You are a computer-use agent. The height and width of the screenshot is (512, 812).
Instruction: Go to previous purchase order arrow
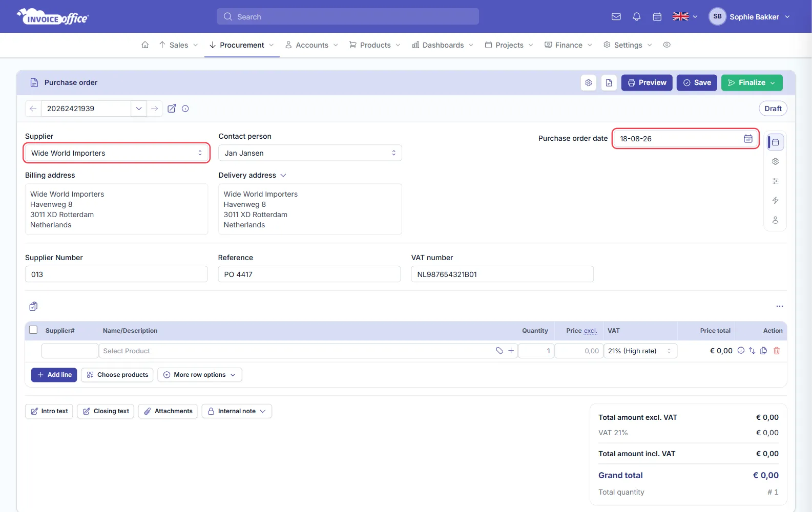click(x=33, y=109)
